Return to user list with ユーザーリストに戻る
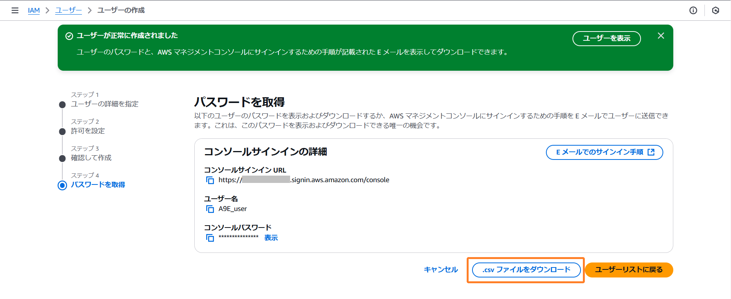The height and width of the screenshot is (299, 731). click(x=629, y=270)
